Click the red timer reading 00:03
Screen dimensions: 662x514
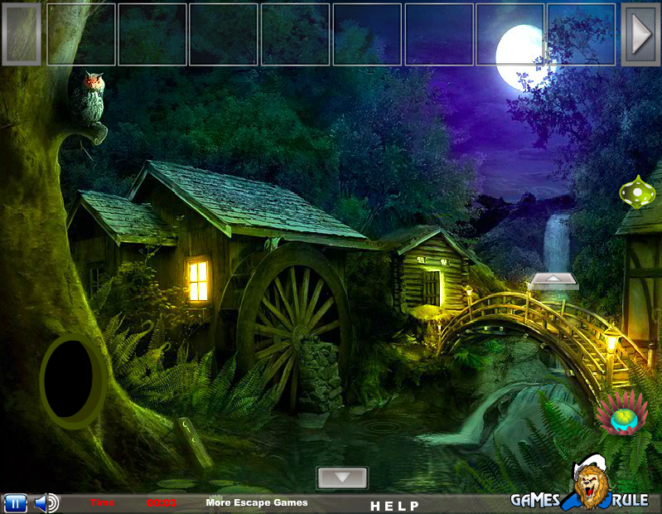[x=162, y=503]
